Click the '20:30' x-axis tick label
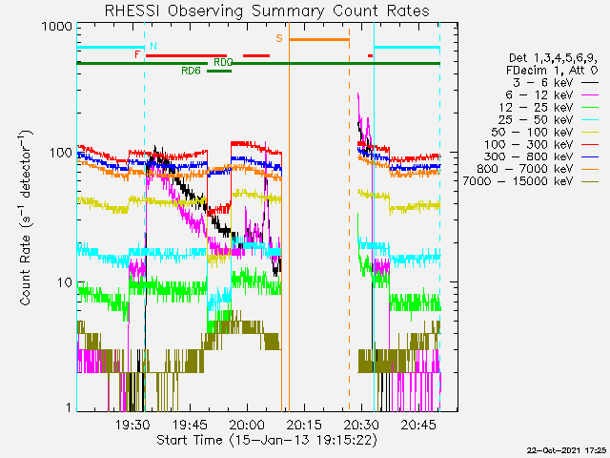Image resolution: width=610 pixels, height=458 pixels. tap(362, 425)
